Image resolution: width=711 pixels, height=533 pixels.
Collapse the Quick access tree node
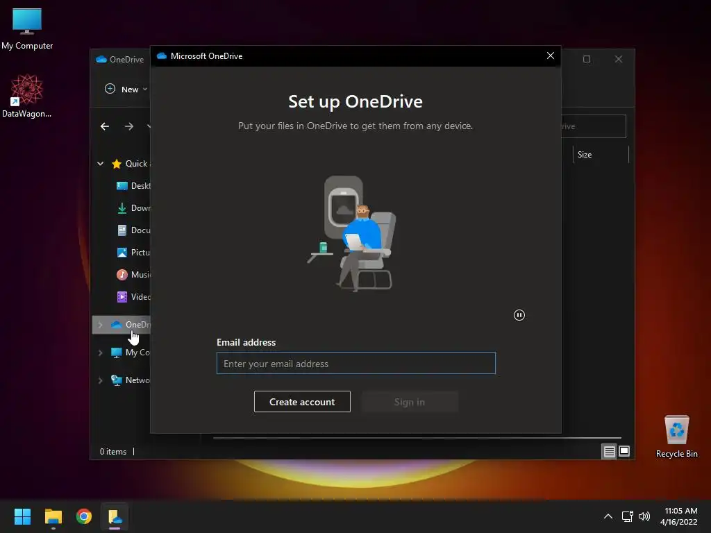point(100,164)
